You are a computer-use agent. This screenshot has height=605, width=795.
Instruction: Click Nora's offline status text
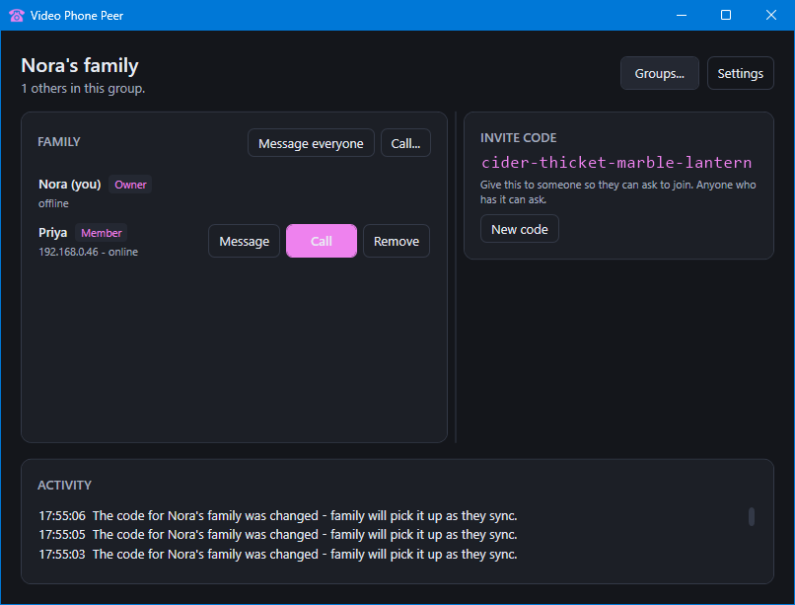(x=53, y=203)
